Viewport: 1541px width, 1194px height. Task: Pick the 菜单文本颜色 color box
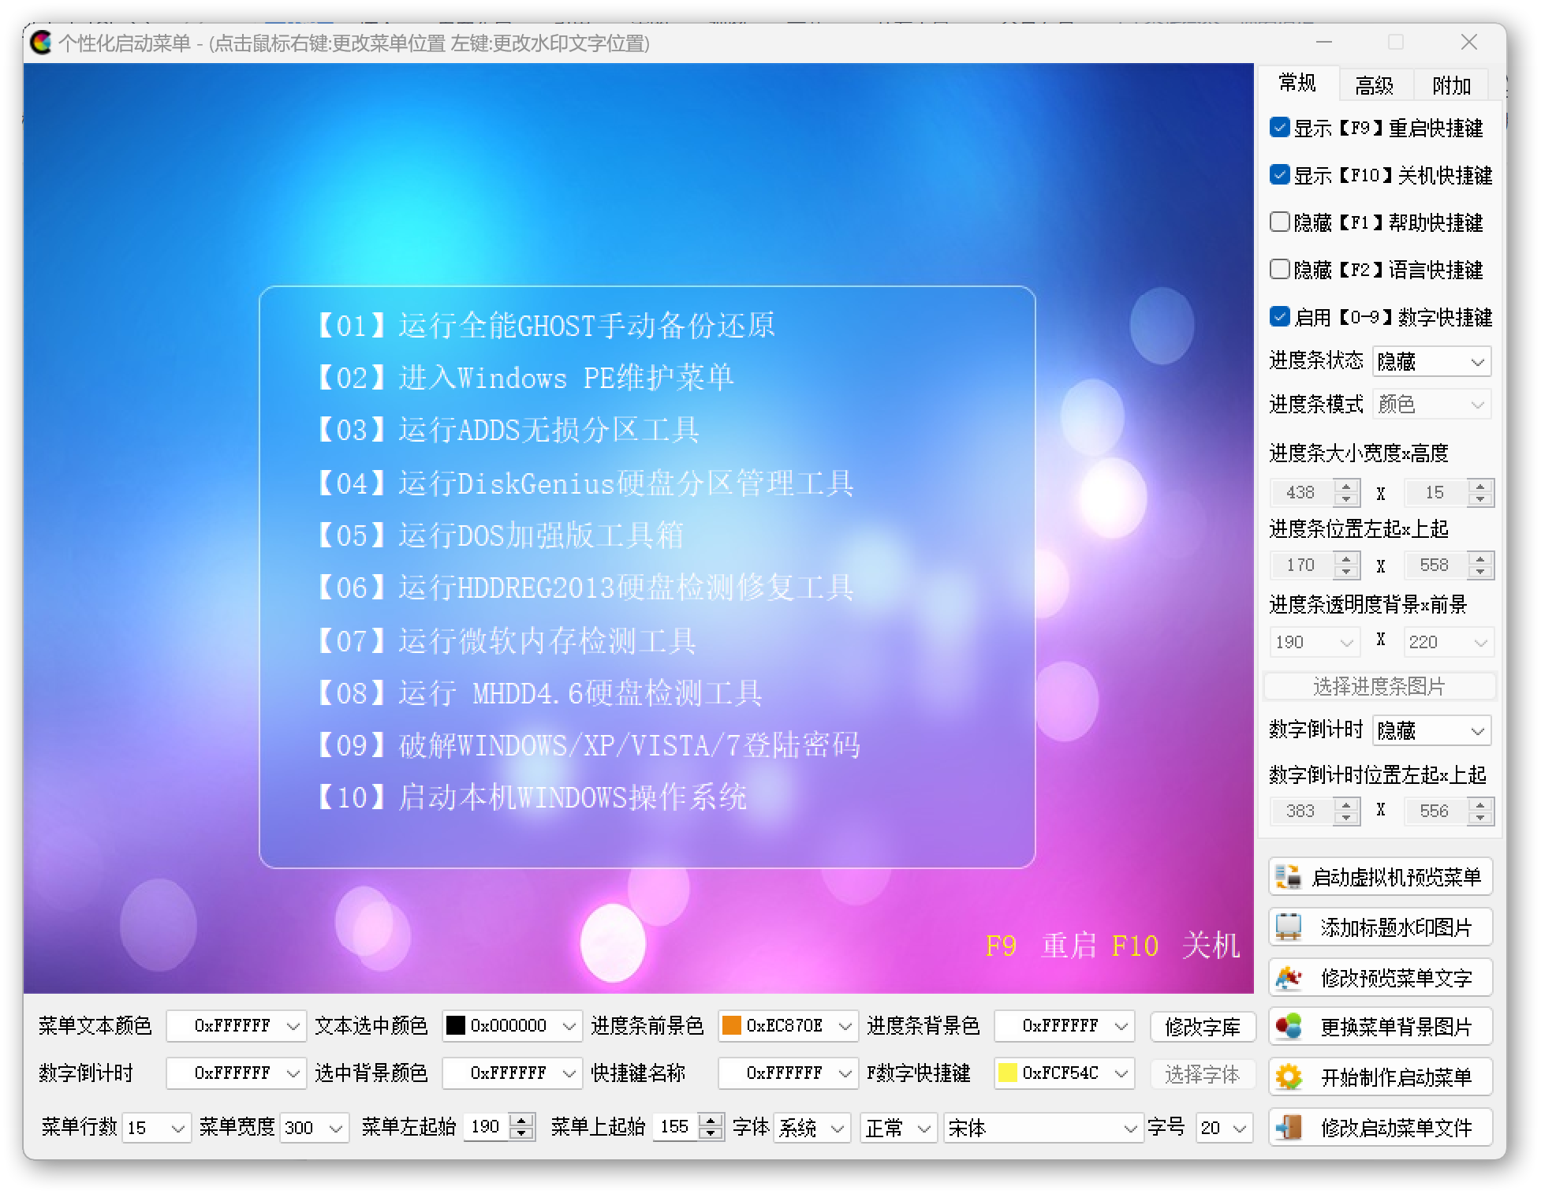tap(236, 1026)
